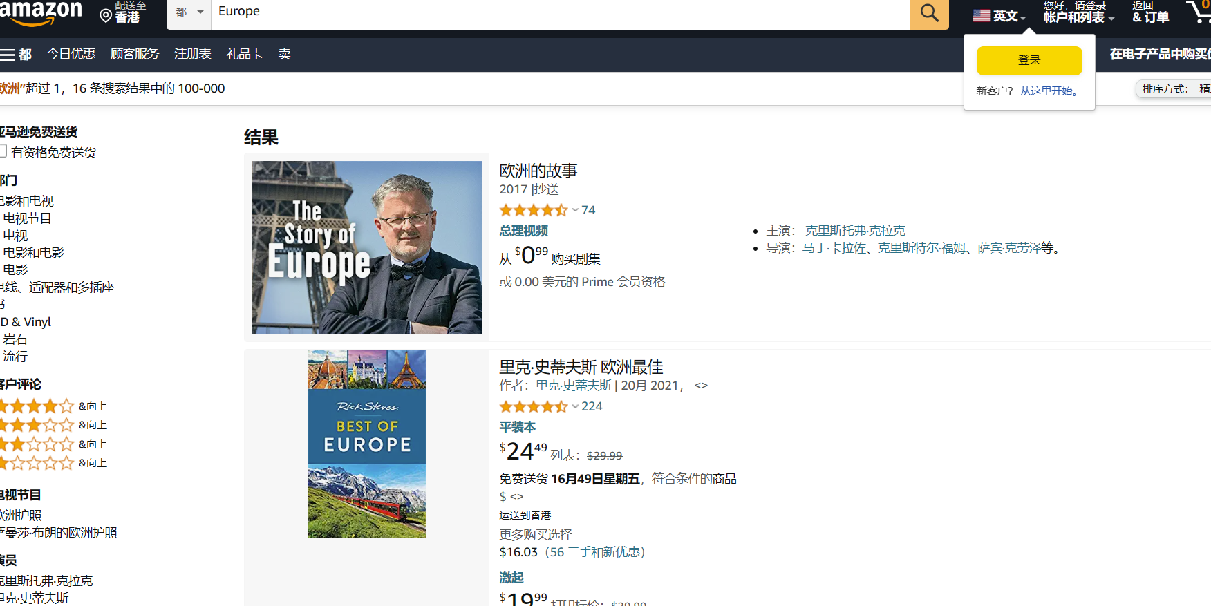Filter reviews by four stars and up
This screenshot has height=606, width=1211.
[53, 406]
